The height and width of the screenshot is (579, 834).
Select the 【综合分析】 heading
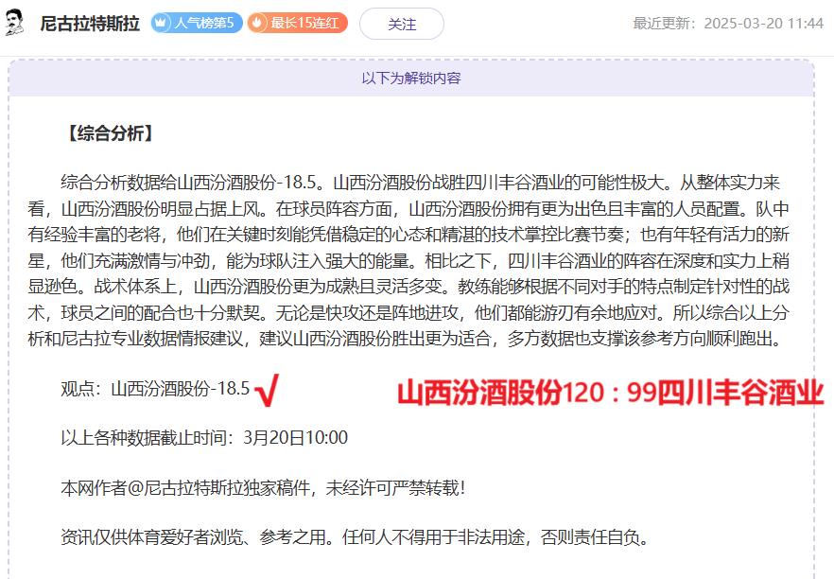pos(112,133)
